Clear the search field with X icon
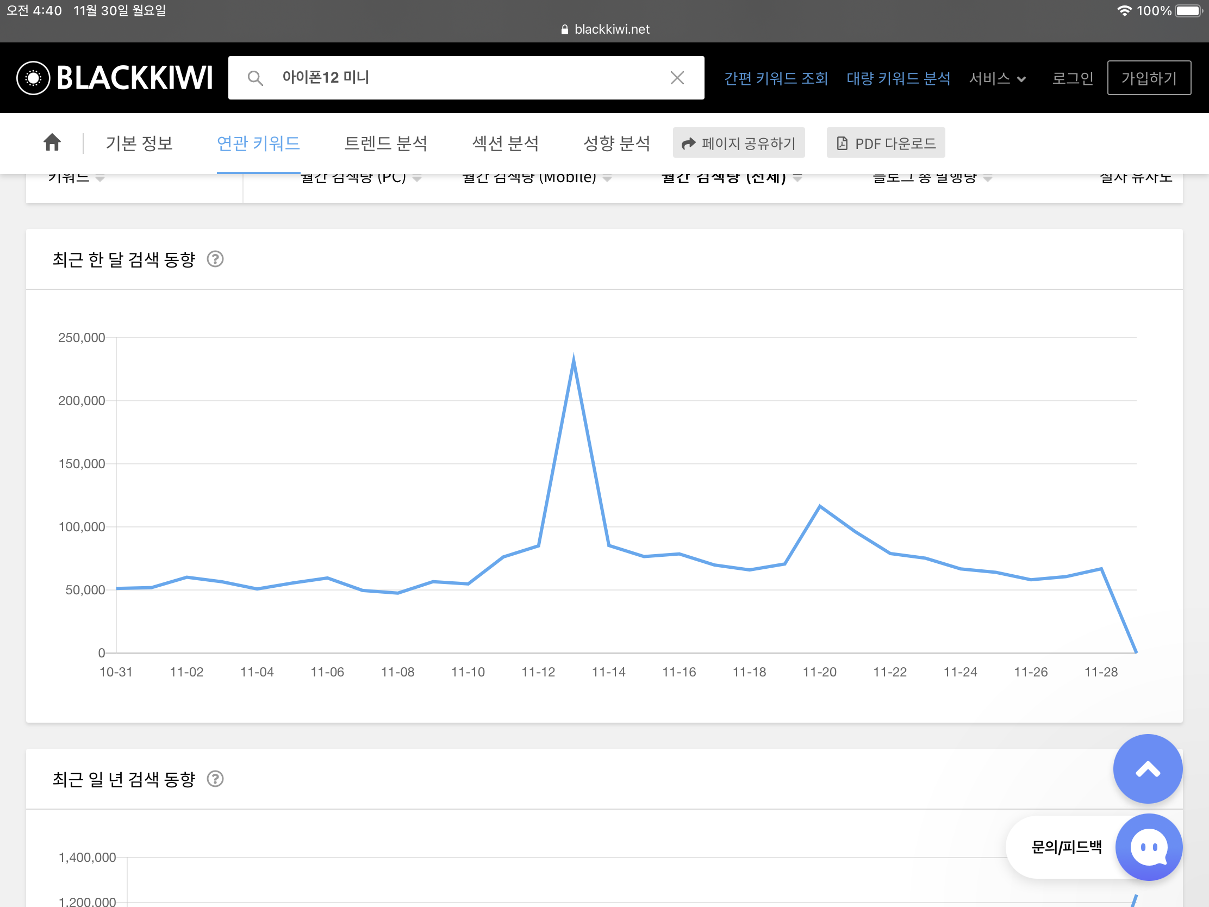Image resolution: width=1209 pixels, height=907 pixels. (677, 78)
